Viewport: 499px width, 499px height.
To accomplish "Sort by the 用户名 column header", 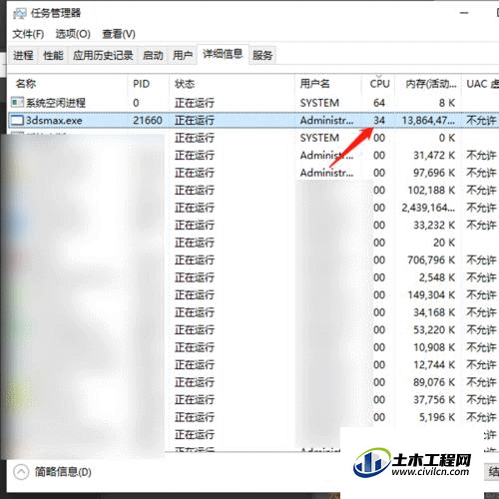I will pos(314,84).
